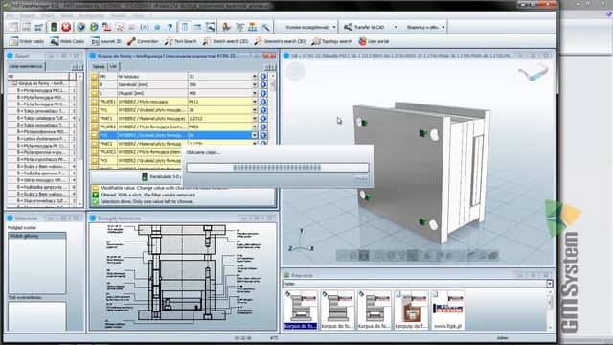This screenshot has width=613, height=345.
Task: Click Widok Części toolbar item
Action: (x=67, y=41)
